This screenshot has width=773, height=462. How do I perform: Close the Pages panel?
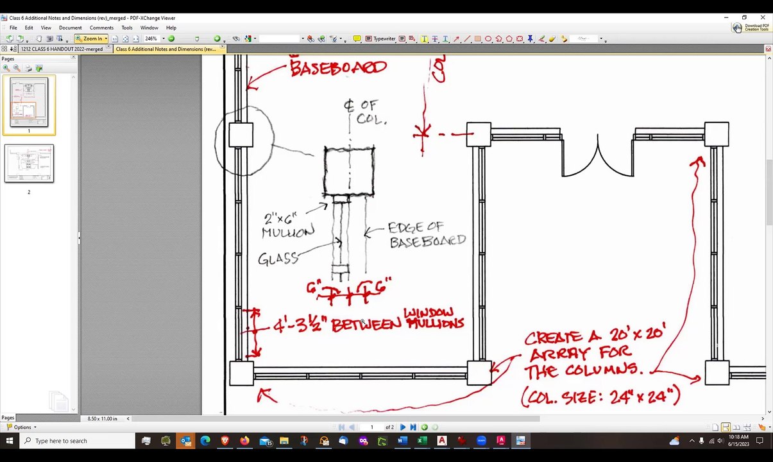click(x=73, y=58)
